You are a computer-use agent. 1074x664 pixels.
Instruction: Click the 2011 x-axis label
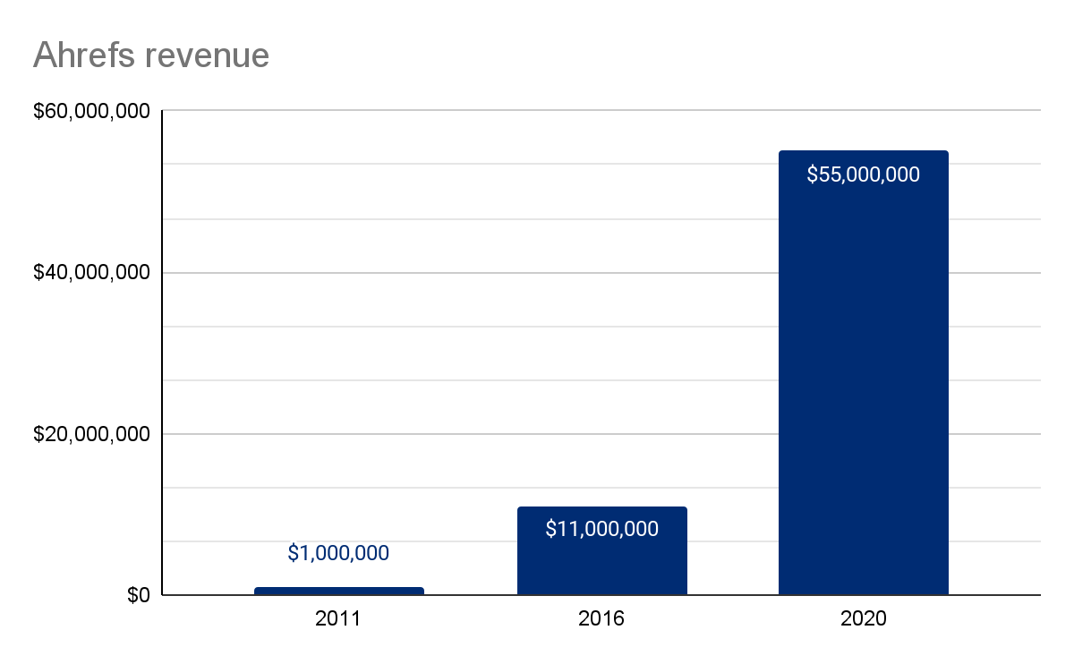337,618
